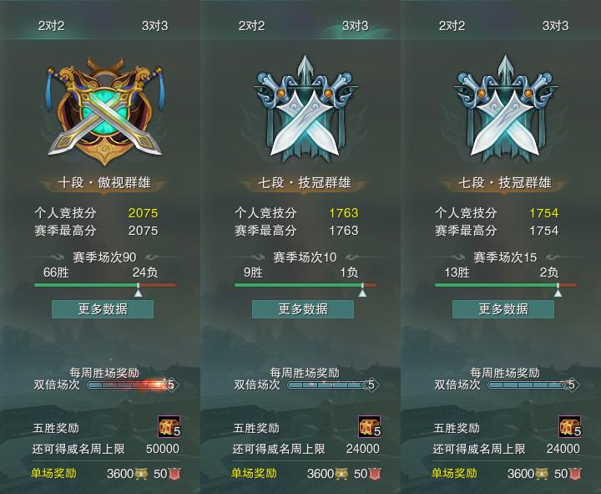Click the golden crossed-swords rank badge

coord(104,111)
